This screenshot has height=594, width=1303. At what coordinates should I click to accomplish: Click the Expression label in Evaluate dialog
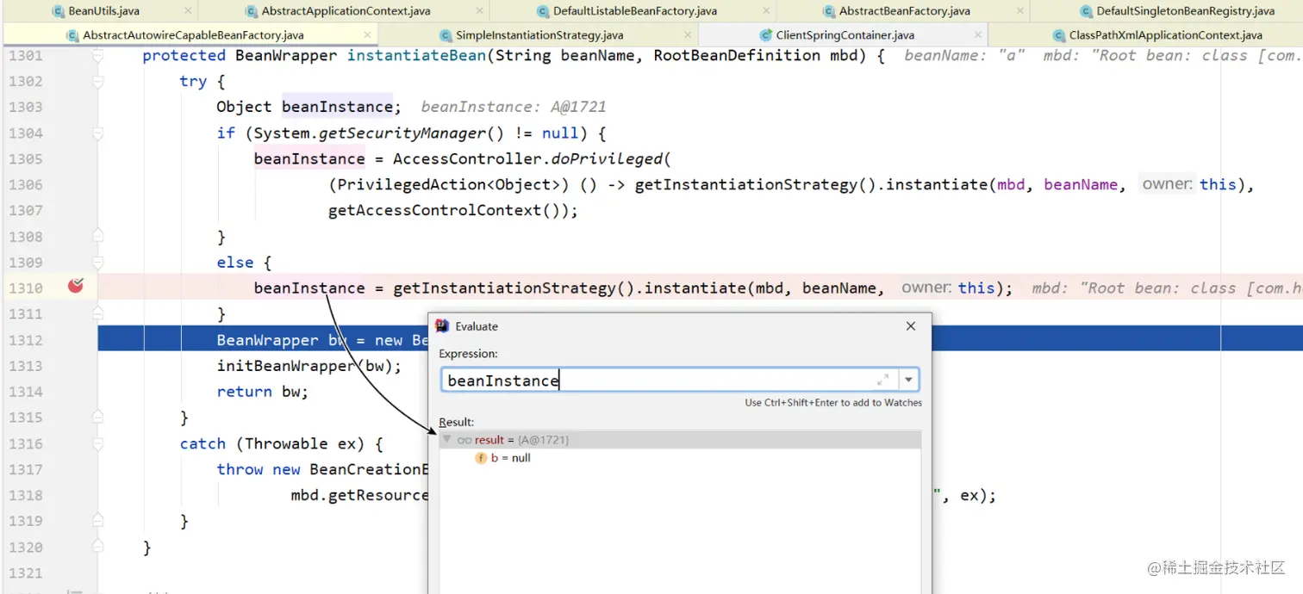(468, 354)
